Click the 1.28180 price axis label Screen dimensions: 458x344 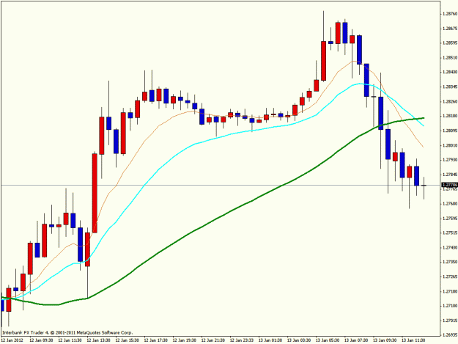click(450, 116)
